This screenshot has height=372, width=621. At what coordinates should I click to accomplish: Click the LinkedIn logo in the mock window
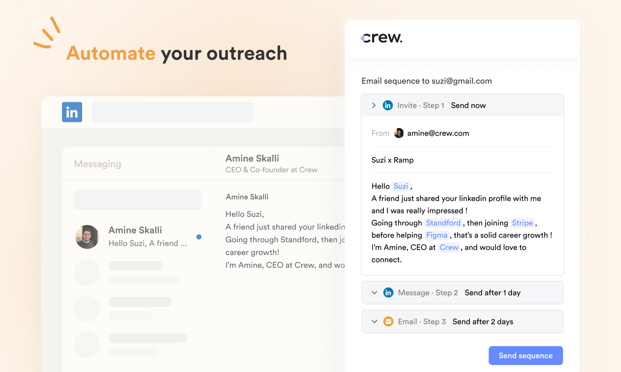72,112
